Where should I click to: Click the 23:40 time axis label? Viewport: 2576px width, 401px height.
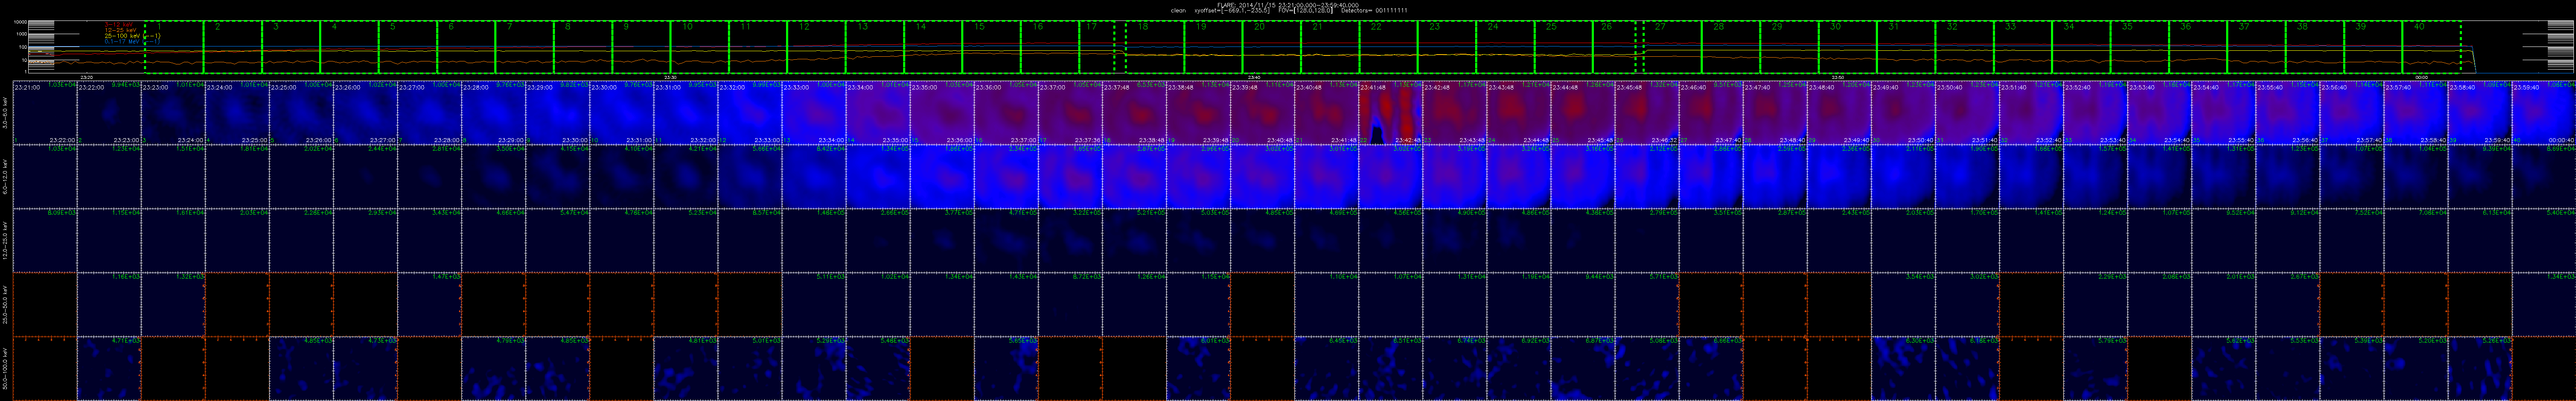pyautogui.click(x=1254, y=77)
